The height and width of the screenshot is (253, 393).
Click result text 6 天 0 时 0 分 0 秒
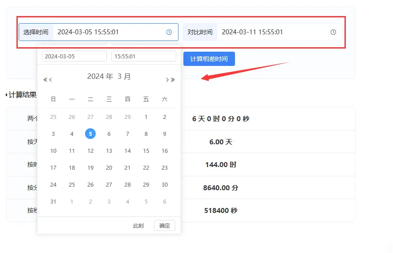click(x=221, y=118)
